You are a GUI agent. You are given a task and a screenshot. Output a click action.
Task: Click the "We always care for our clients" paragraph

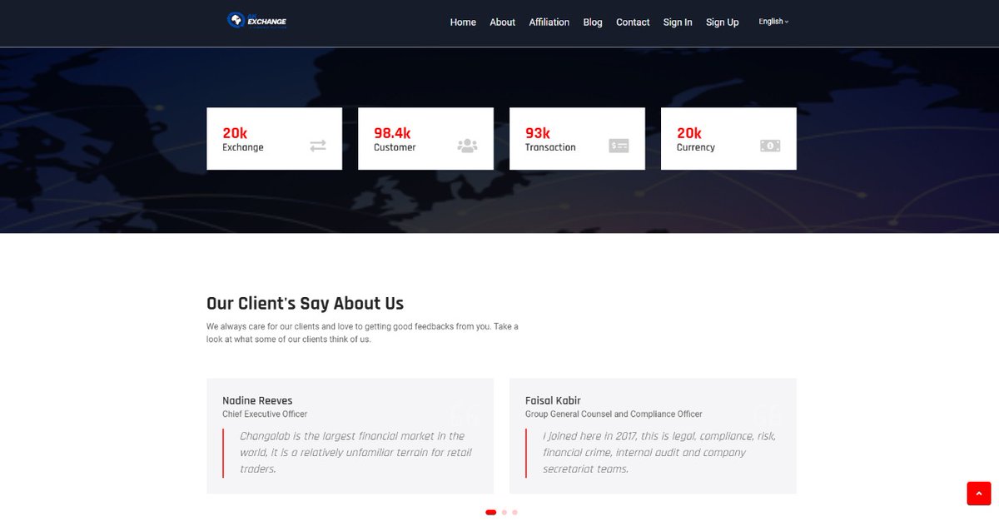[362, 333]
